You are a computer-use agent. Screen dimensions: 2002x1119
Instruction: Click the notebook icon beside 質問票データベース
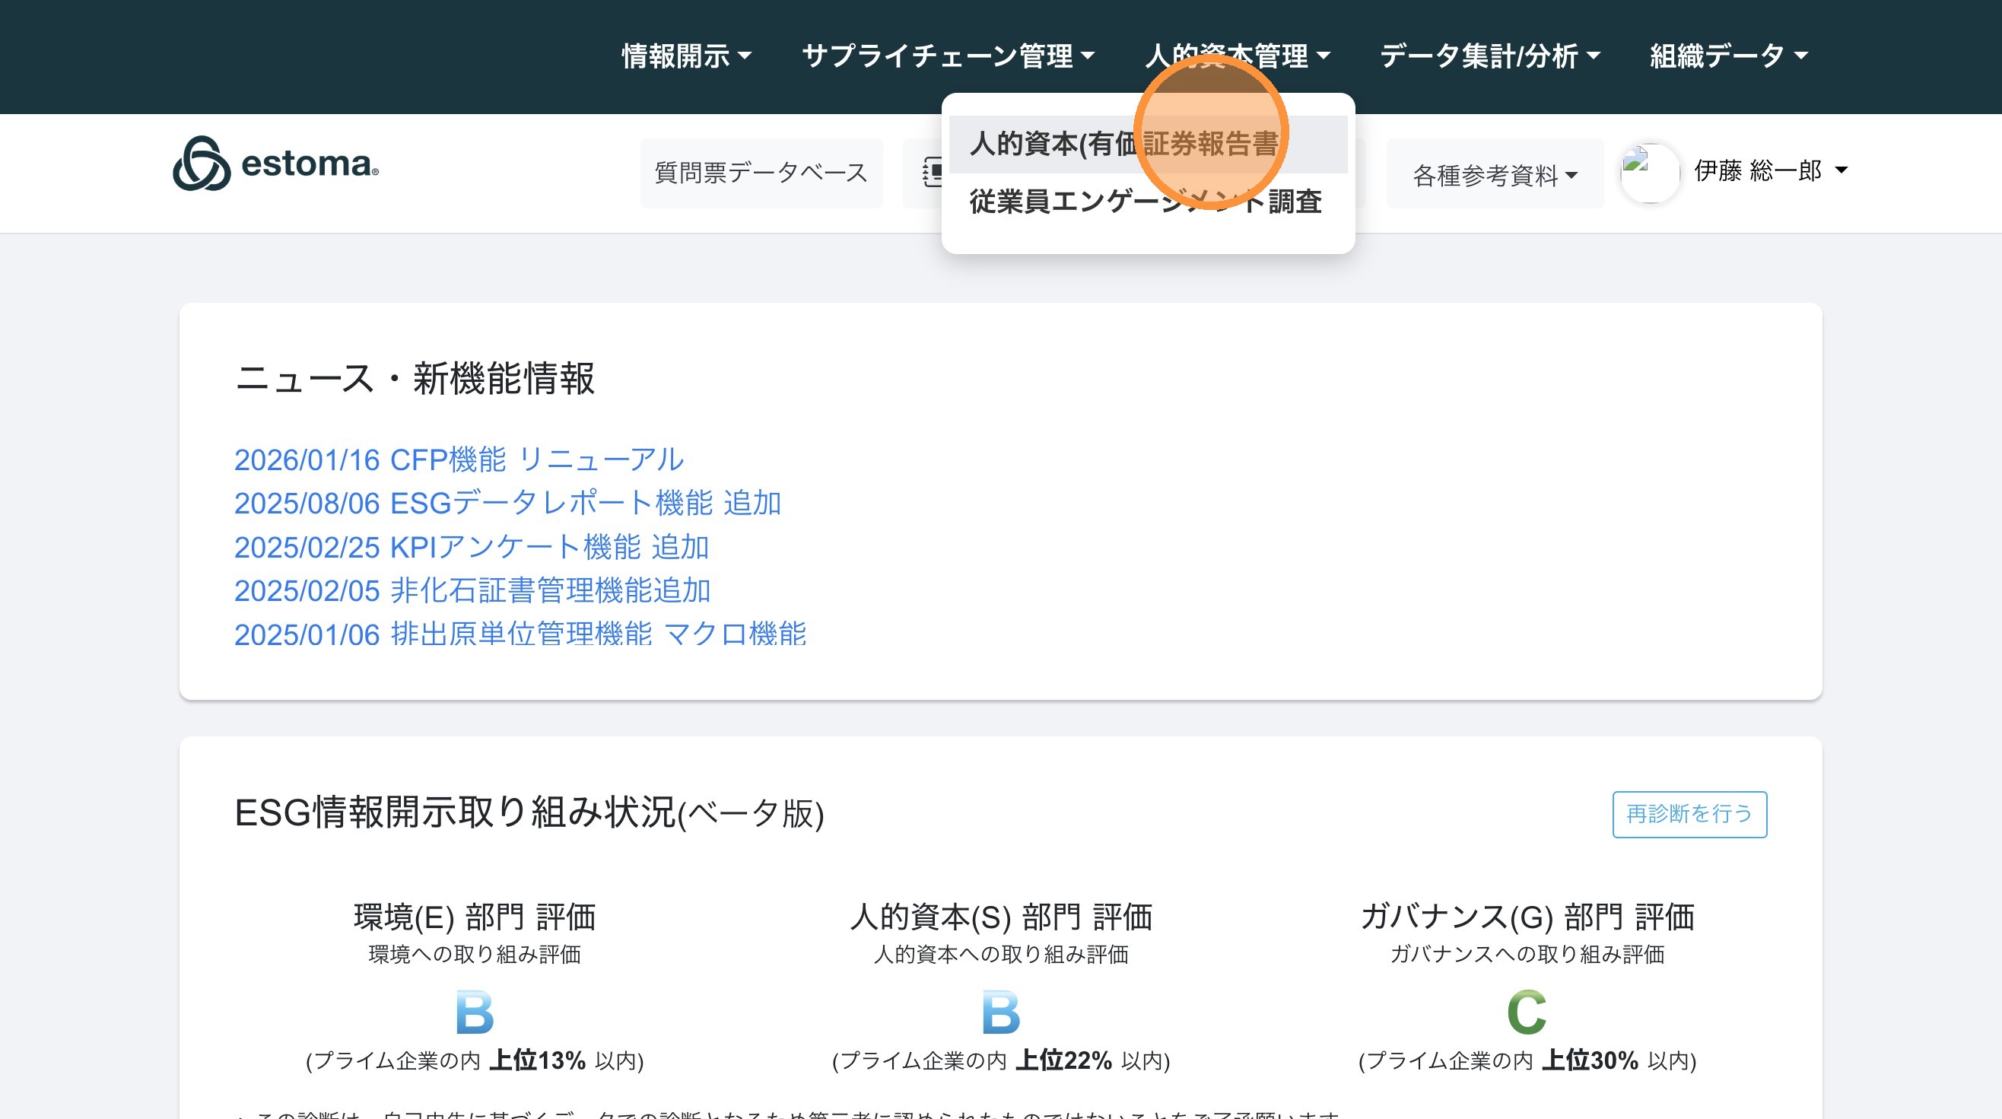point(932,173)
